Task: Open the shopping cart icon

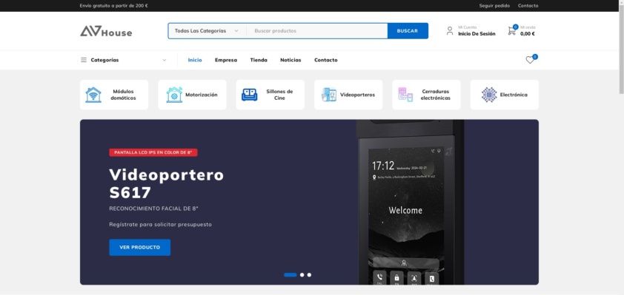Action: pos(512,30)
